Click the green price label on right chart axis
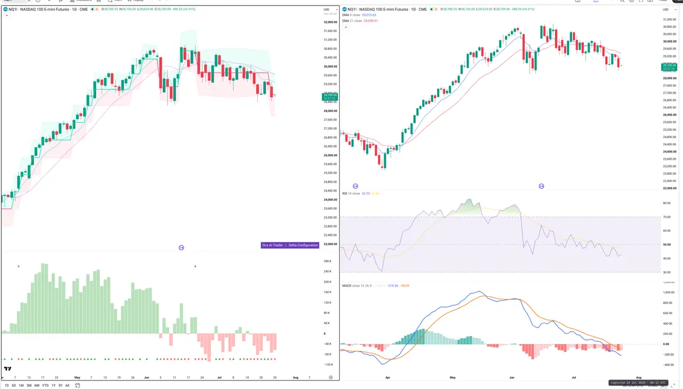Screen dimensions: 683x389 point(668,67)
